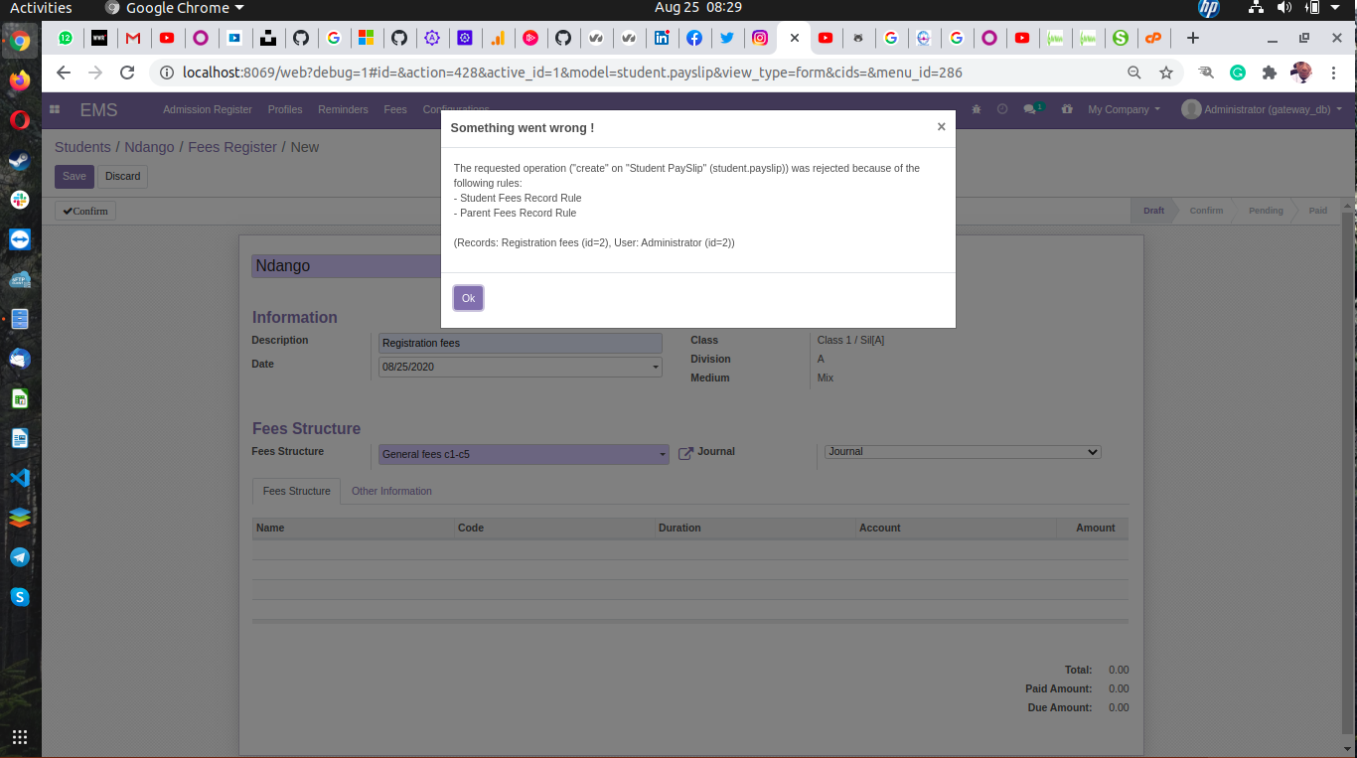Click Ok to dismiss the error dialog
The height and width of the screenshot is (758, 1357).
(468, 297)
